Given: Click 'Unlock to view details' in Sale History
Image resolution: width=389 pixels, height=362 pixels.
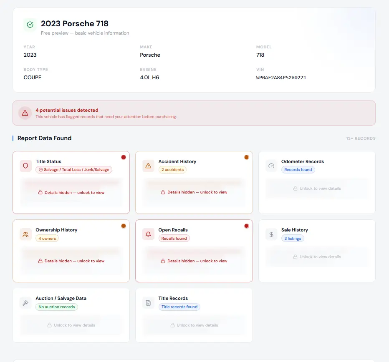Looking at the screenshot, I should point(320,257).
